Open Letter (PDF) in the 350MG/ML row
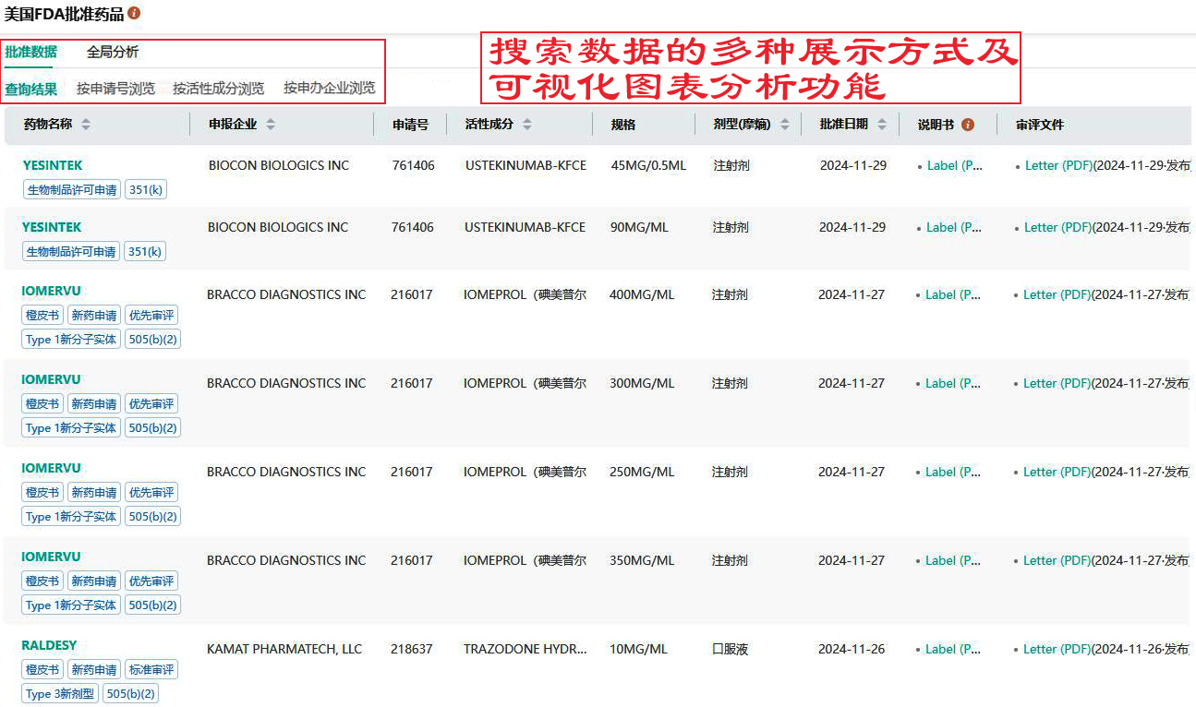 coord(1057,560)
